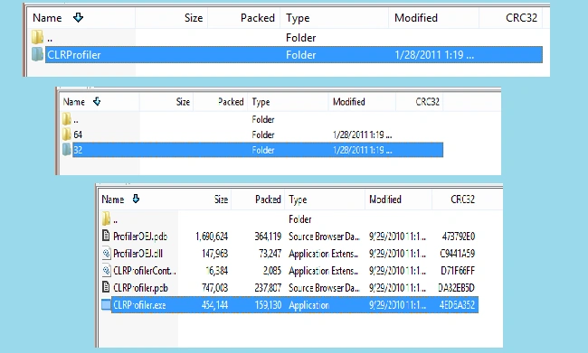Click the ProfilerOBJ.dll file icon
Image resolution: width=588 pixels, height=353 pixels.
tap(106, 253)
